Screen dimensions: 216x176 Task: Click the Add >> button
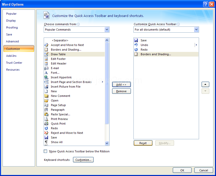tap(121, 85)
